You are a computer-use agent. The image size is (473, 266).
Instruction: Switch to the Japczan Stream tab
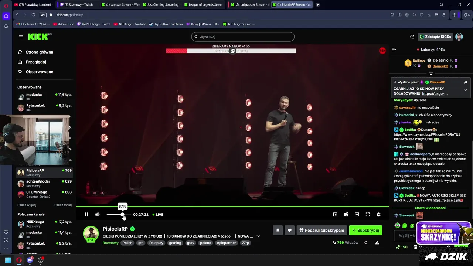[x=120, y=5]
